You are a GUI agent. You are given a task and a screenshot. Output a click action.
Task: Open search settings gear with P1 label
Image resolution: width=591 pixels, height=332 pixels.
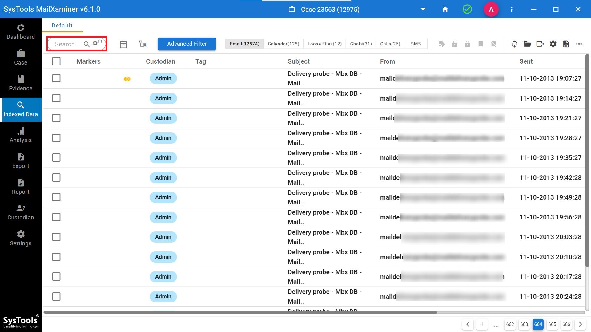[x=97, y=43]
